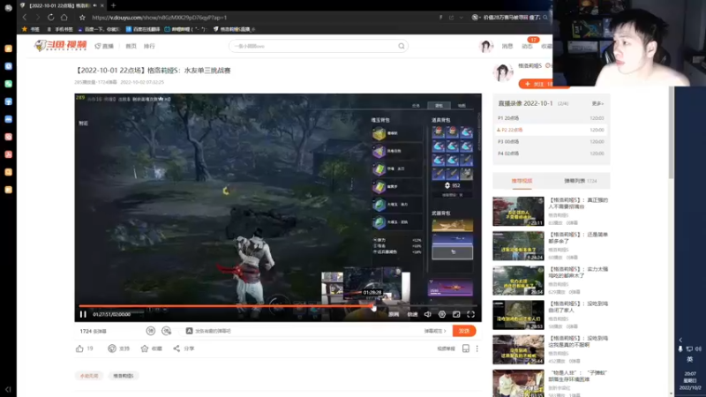Click the Douyu video site logo

click(61, 46)
